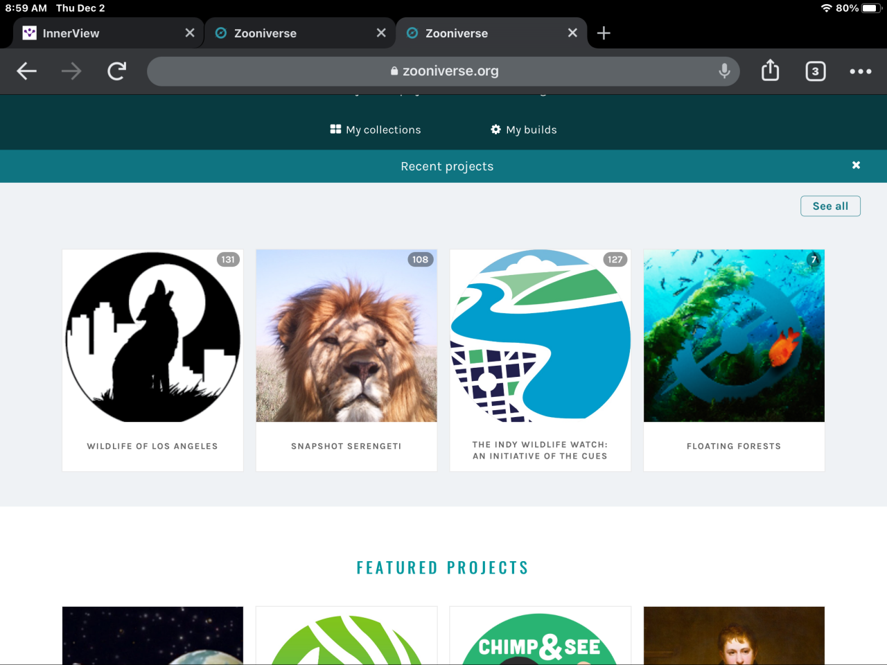Dismiss the Recent projects bar with X
Viewport: 887px width, 665px height.
click(x=856, y=165)
